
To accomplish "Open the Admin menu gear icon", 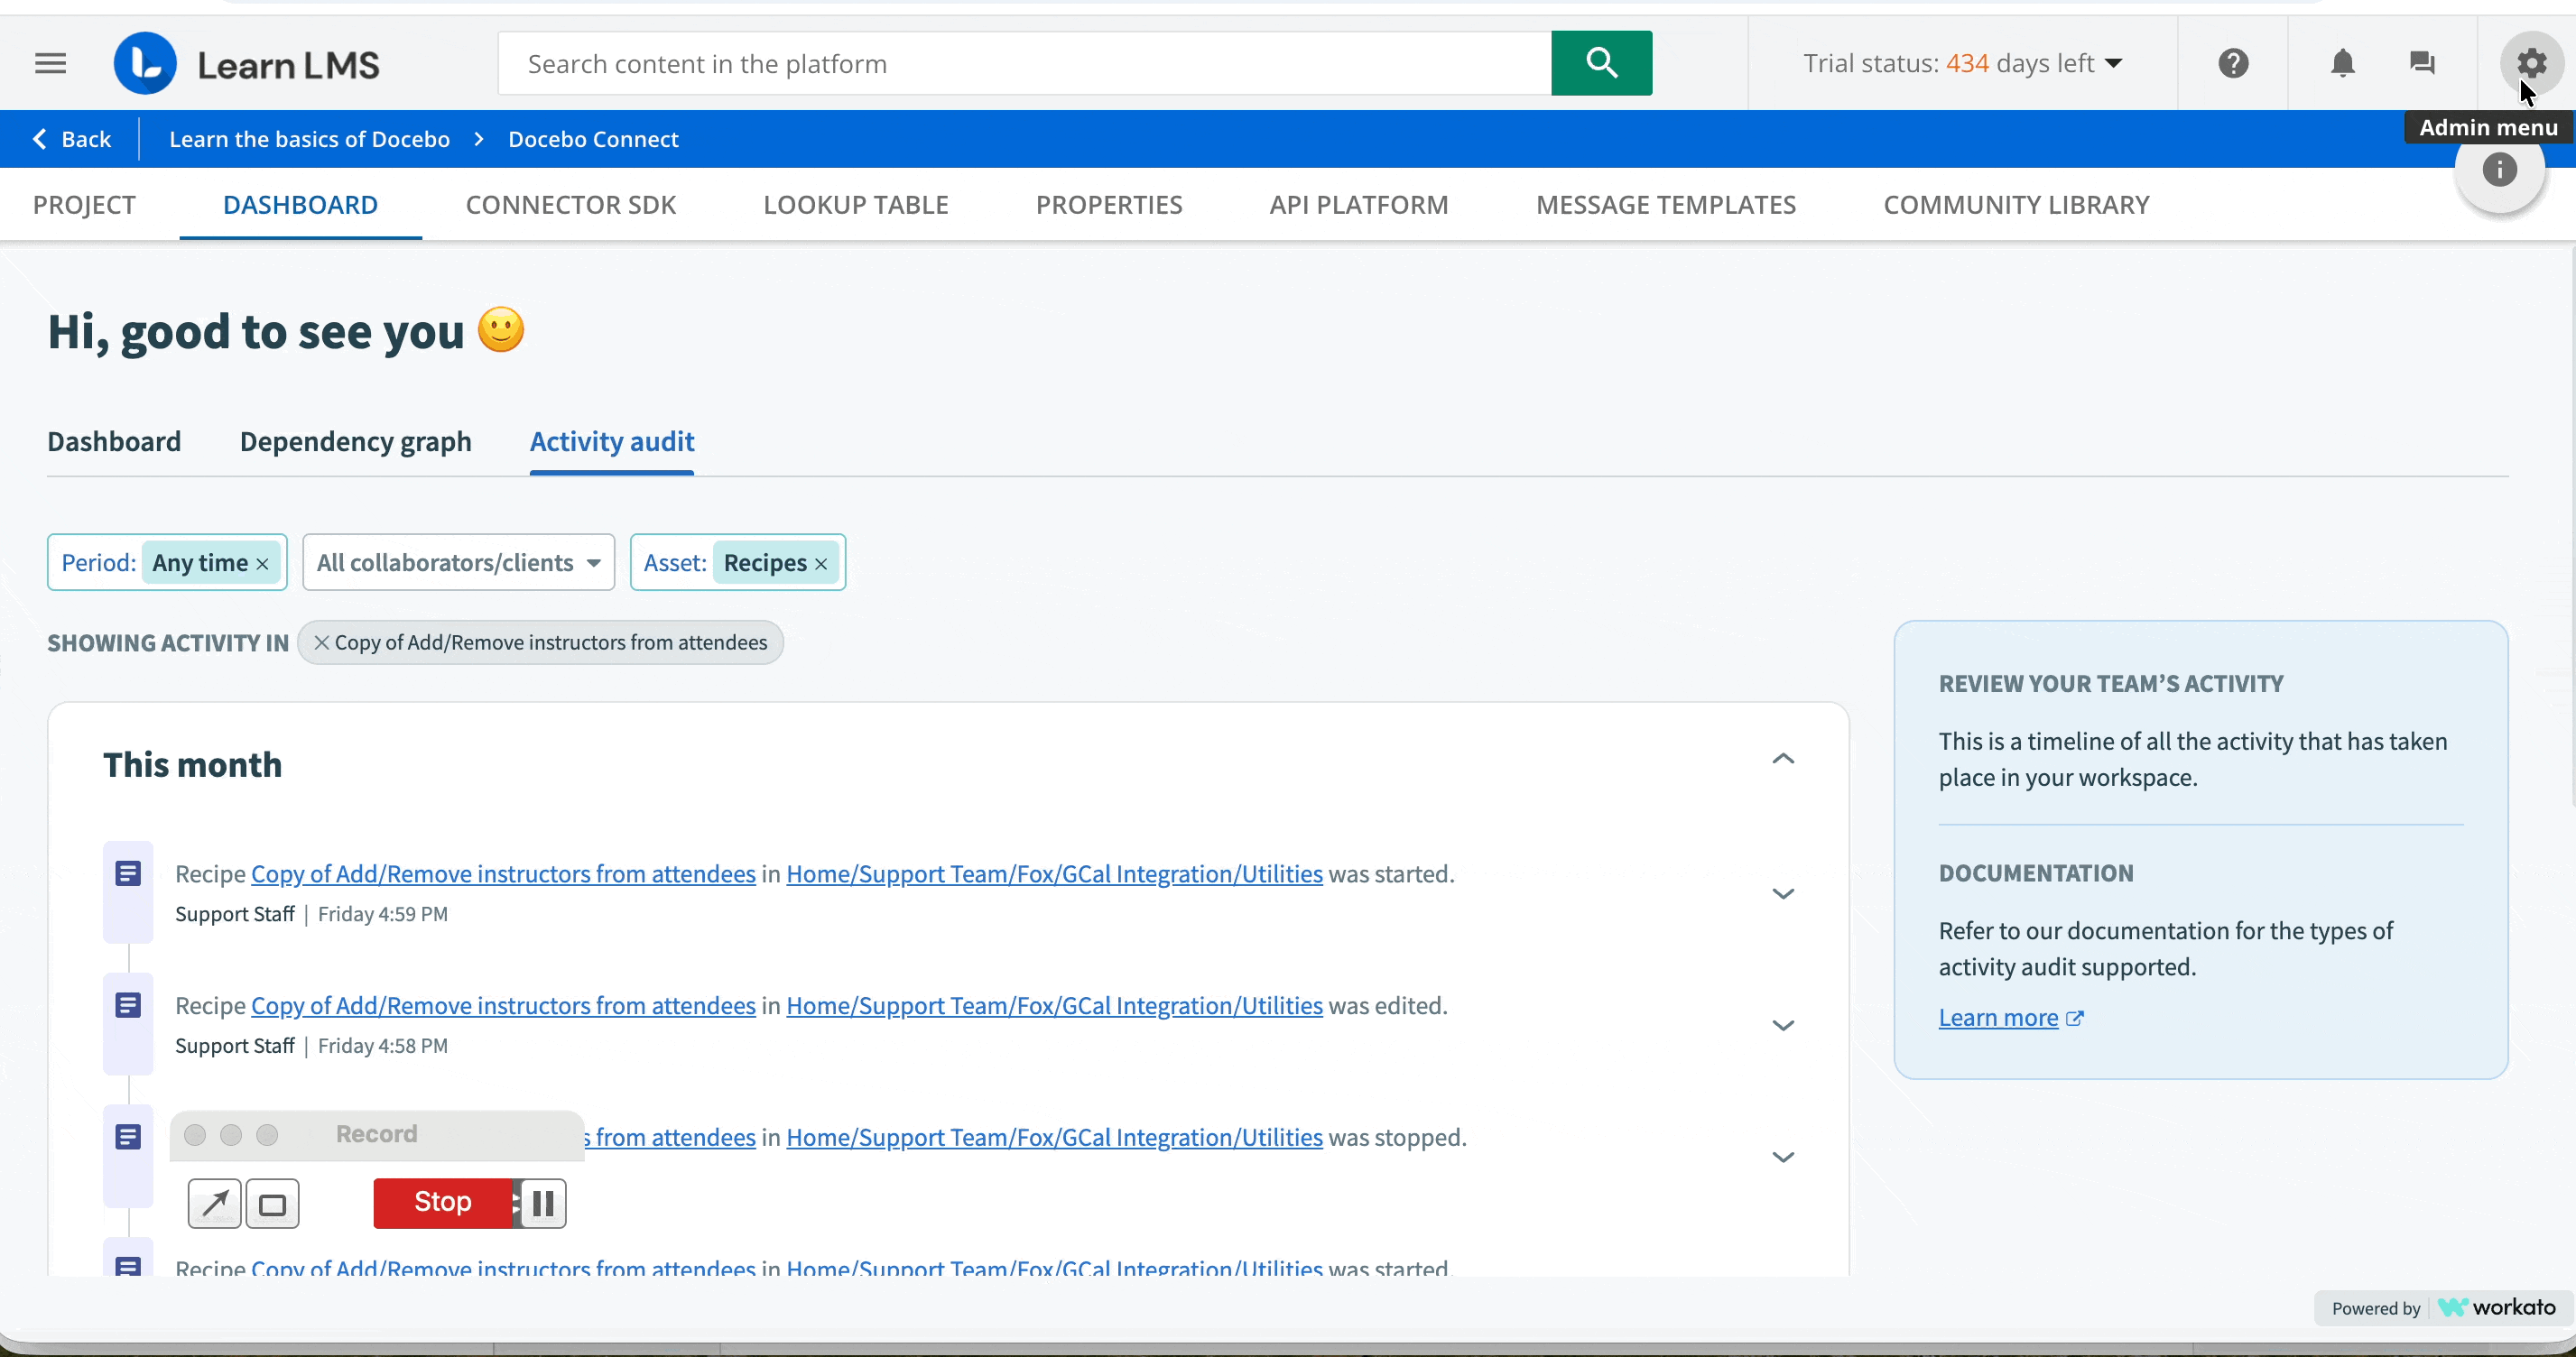I will coord(2531,64).
